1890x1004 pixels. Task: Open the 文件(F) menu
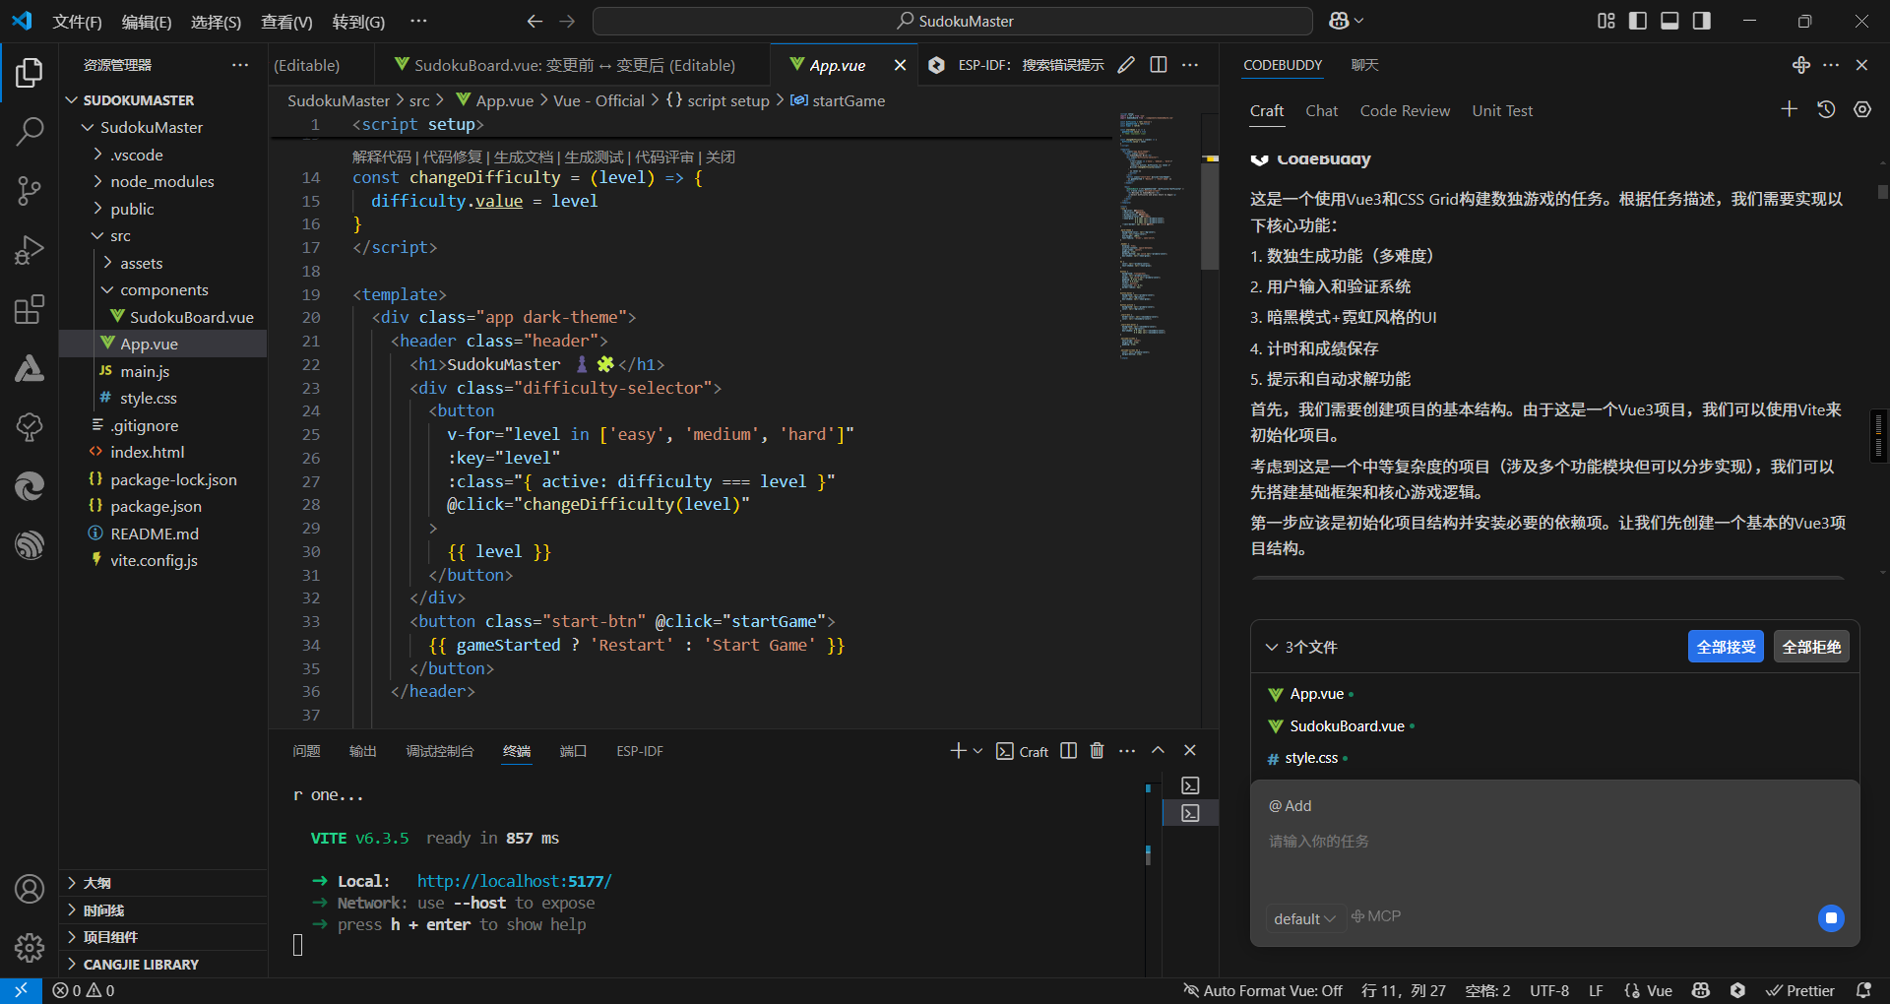[77, 22]
